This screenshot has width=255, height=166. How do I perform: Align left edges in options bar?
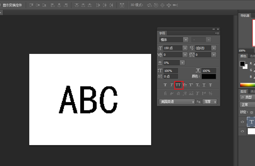tap(53, 5)
